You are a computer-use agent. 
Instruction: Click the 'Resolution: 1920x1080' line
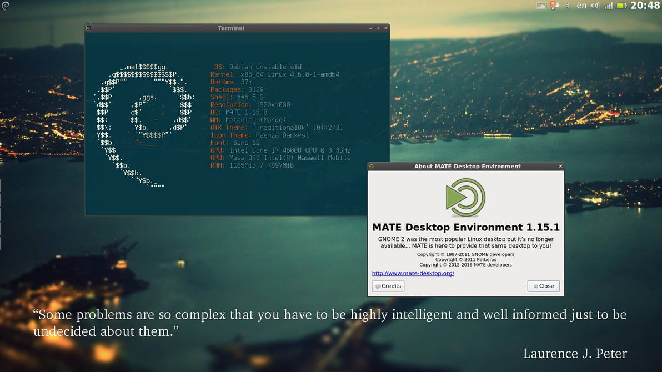[x=250, y=105]
